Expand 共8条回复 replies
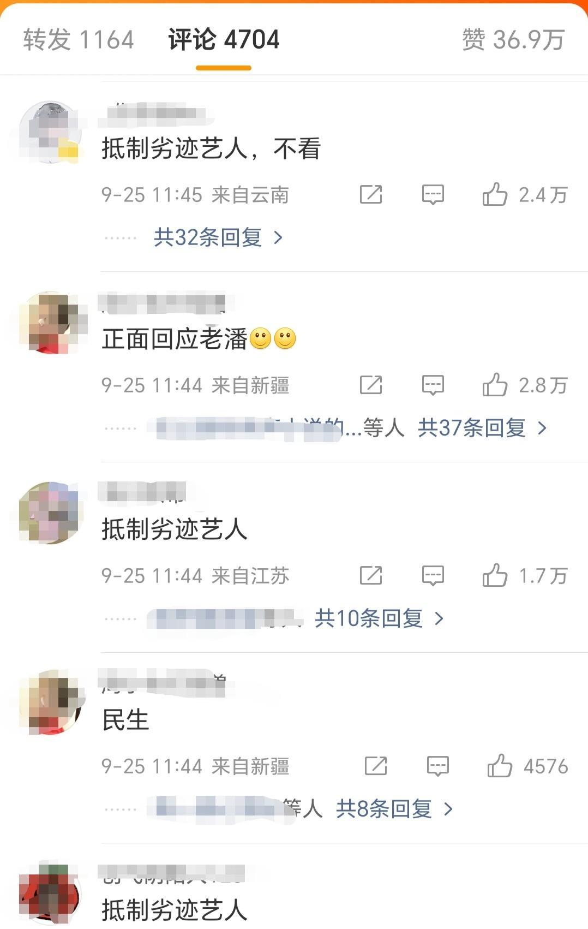588x929 pixels. coord(394,809)
